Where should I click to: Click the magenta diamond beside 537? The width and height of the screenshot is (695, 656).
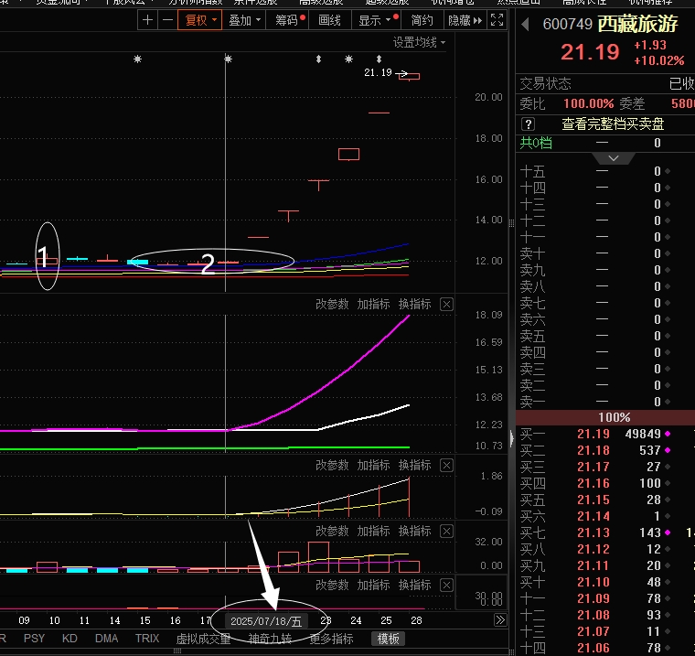click(x=668, y=450)
